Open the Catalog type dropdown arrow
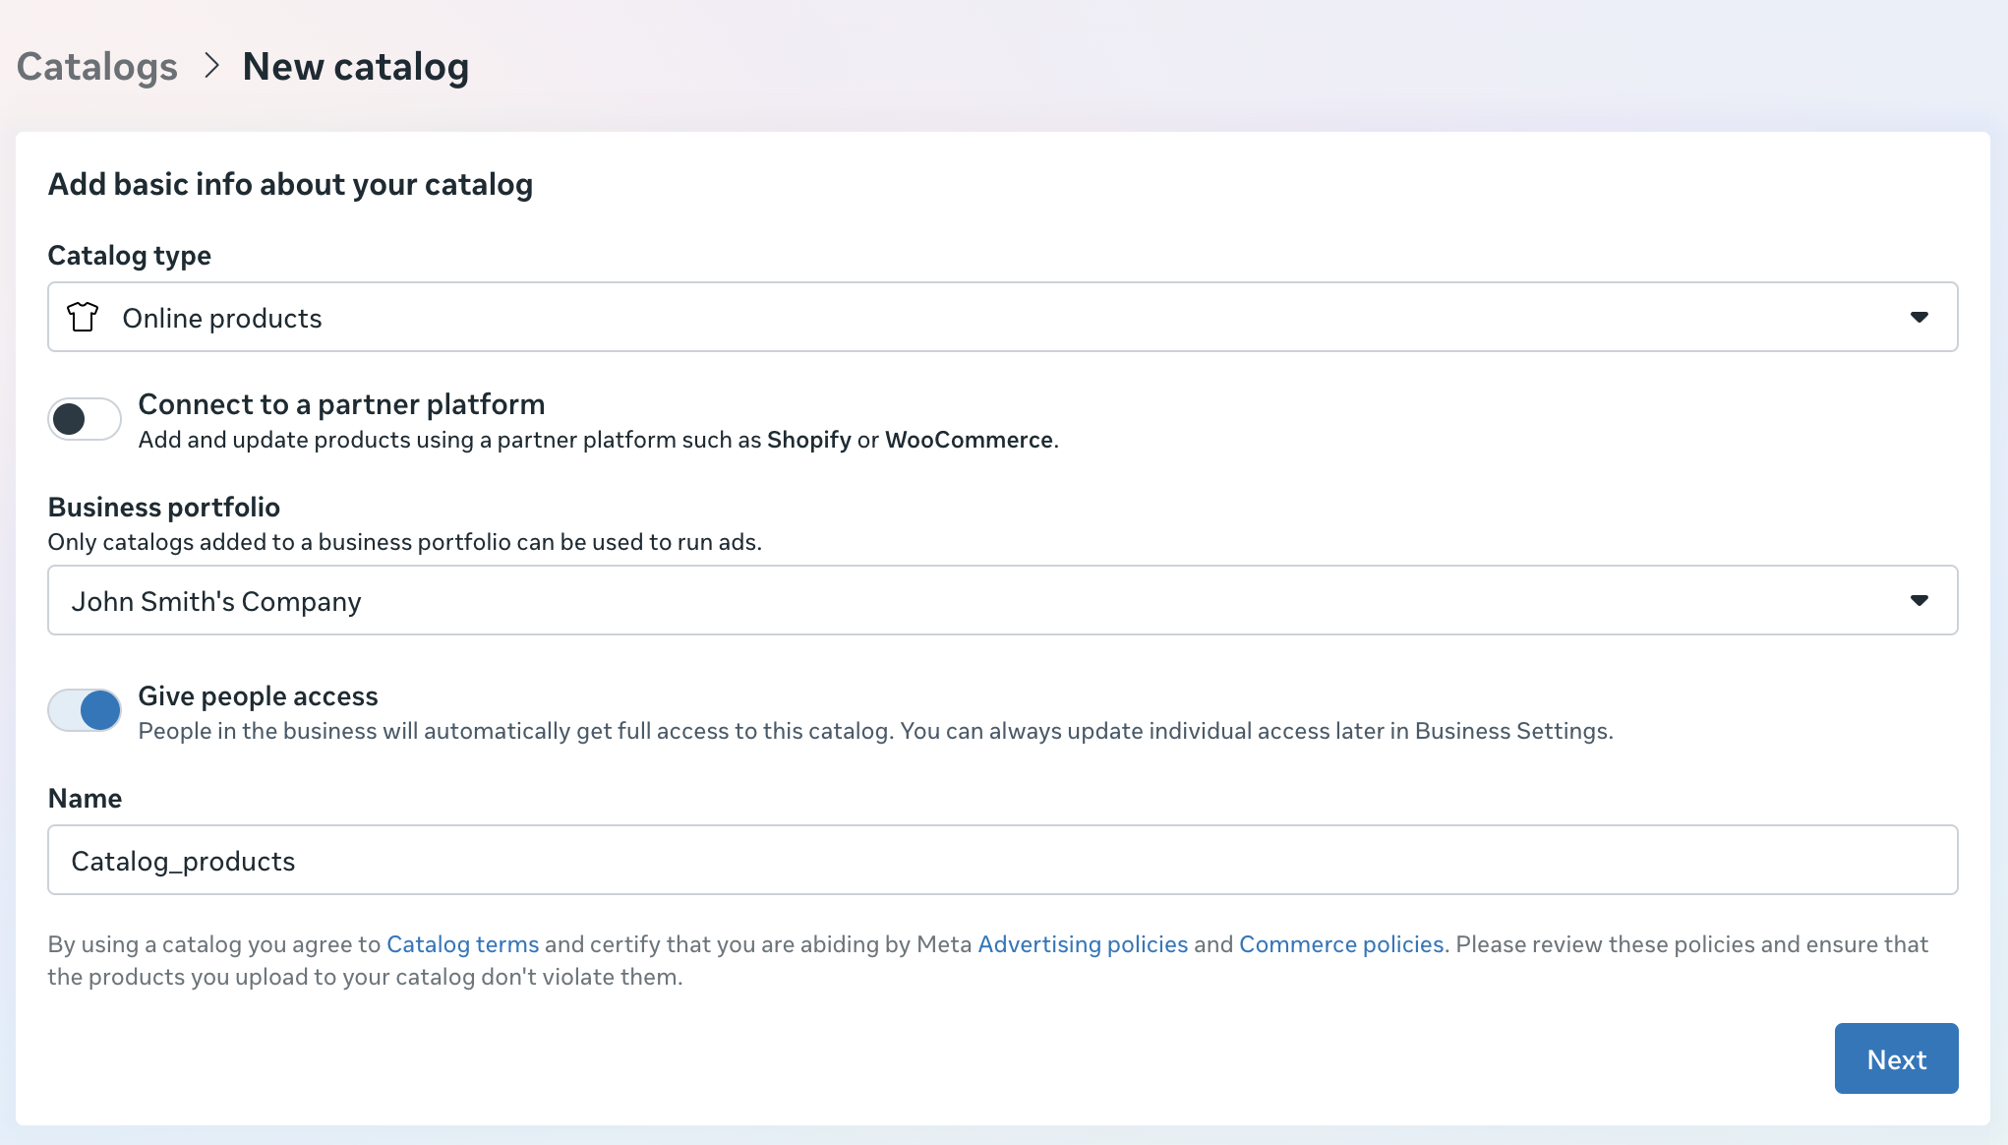This screenshot has width=2008, height=1145. [1919, 317]
